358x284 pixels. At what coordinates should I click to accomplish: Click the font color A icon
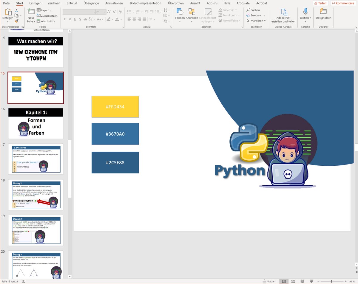coord(117,19)
